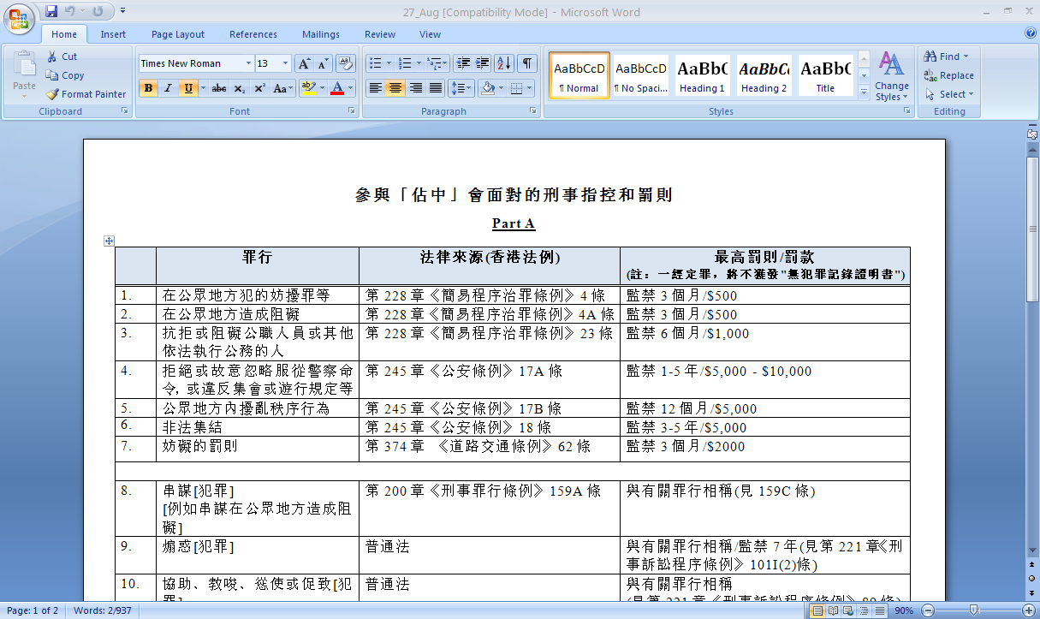The height and width of the screenshot is (619, 1040).
Task: Apply bold formatting to text
Action: (148, 88)
